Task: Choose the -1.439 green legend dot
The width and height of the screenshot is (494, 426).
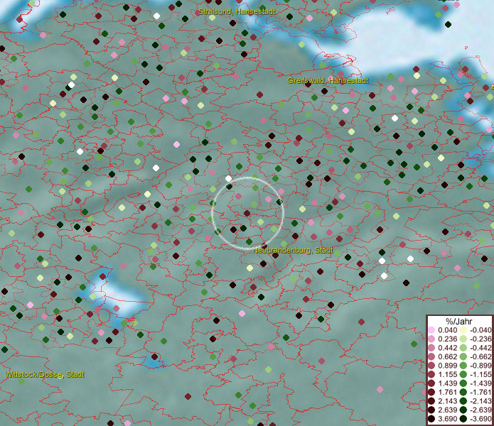Action: pyautogui.click(x=463, y=383)
